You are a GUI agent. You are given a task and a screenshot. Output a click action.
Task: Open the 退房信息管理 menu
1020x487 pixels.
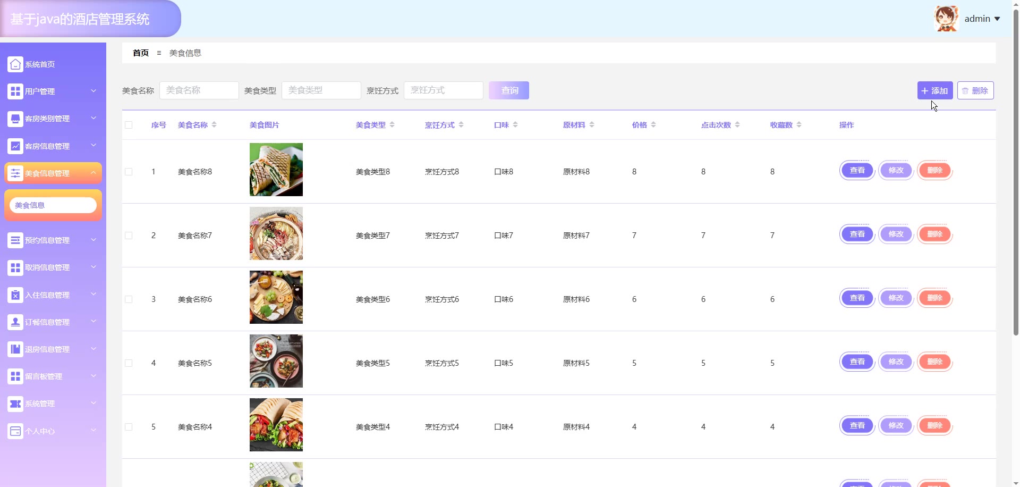tap(53, 349)
